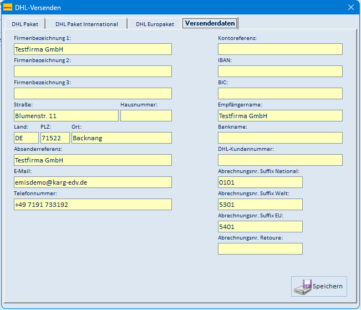Focus the Absenderreferenz input field
Viewport: 361px width, 310px height.
[x=93, y=160]
